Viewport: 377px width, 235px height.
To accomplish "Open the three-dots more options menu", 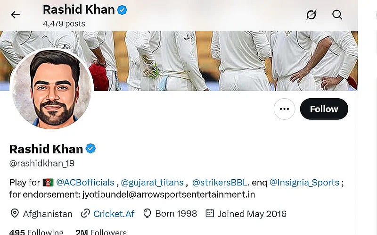I will pyautogui.click(x=284, y=109).
